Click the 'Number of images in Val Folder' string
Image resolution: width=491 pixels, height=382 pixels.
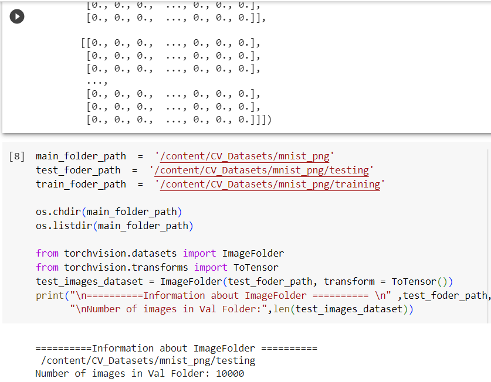pyautogui.click(x=169, y=309)
